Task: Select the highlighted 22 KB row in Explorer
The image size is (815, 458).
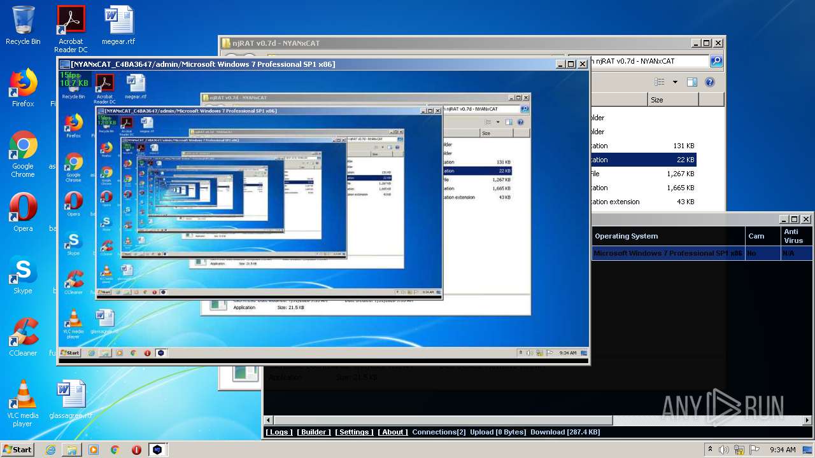Action: pos(644,160)
